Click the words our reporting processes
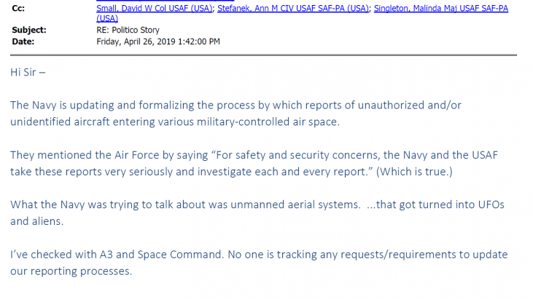The height and width of the screenshot is (299, 533). (x=71, y=271)
